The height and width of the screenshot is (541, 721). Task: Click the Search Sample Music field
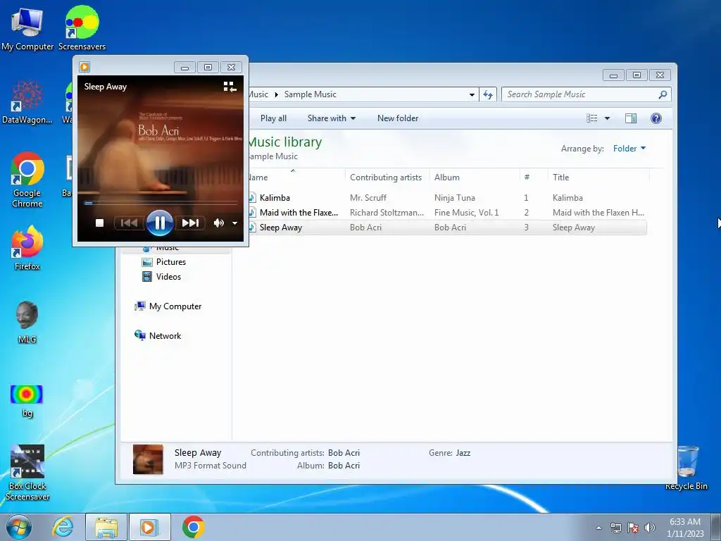click(x=580, y=94)
